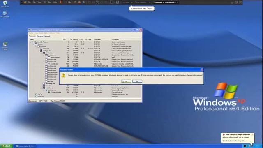The width and height of the screenshot is (263, 148).
Task: Open the Windows XP start menu
Action: pyautogui.click(x=7, y=146)
